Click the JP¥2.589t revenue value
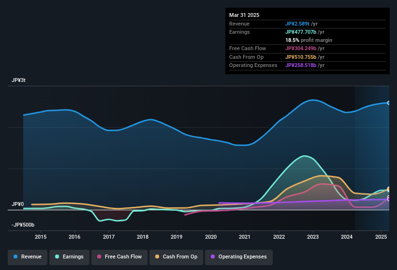 (x=297, y=24)
